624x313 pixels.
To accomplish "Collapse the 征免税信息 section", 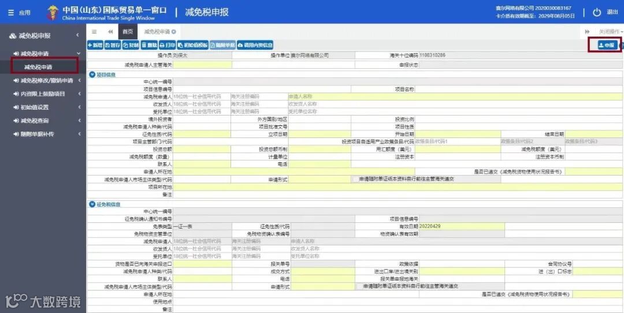I will click(92, 204).
